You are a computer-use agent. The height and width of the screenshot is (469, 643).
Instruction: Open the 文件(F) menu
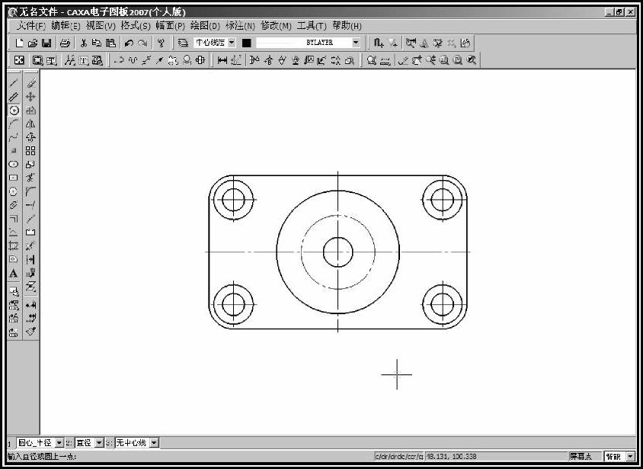point(31,26)
